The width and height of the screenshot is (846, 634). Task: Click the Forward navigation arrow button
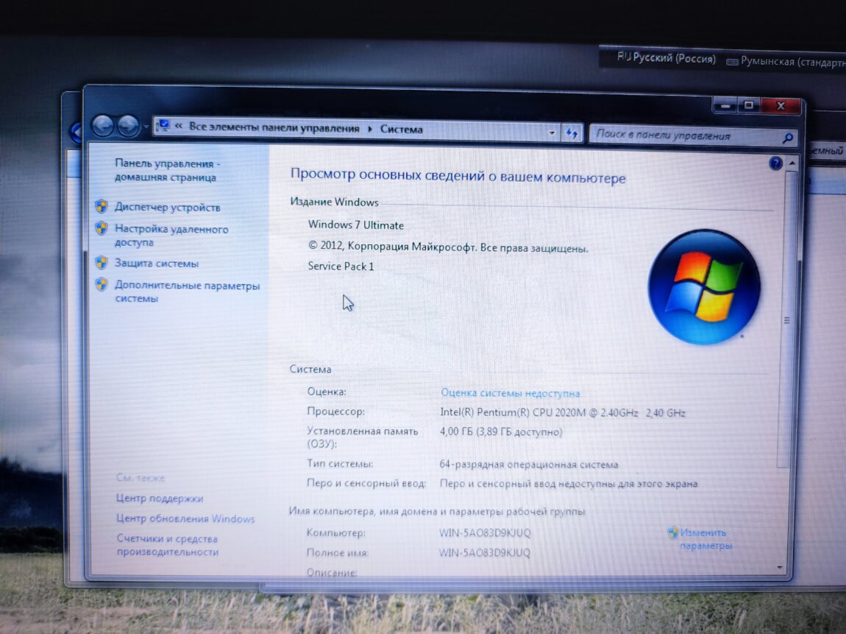click(128, 127)
